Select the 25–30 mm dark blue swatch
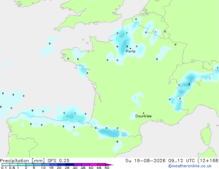Image resolution: width=219 pixels, height=169 pixels. 70,165
